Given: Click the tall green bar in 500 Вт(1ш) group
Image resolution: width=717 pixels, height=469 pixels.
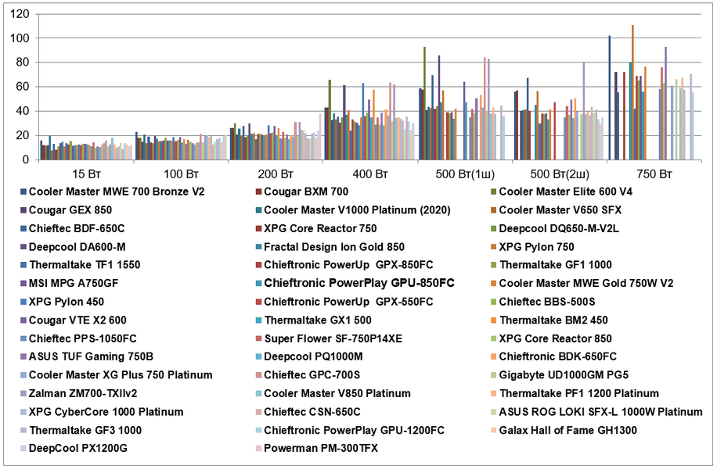Looking at the screenshot, I should tap(425, 103).
